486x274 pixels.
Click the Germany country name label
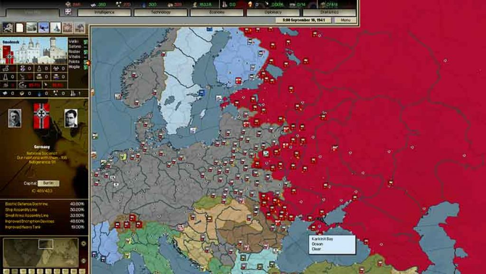tap(42, 147)
